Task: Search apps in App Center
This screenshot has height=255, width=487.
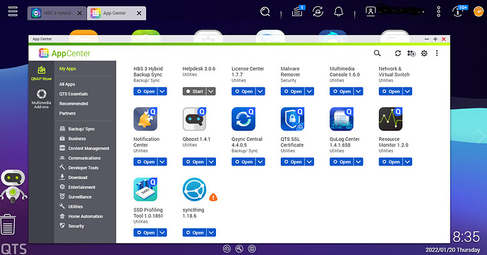Action: click(x=377, y=54)
